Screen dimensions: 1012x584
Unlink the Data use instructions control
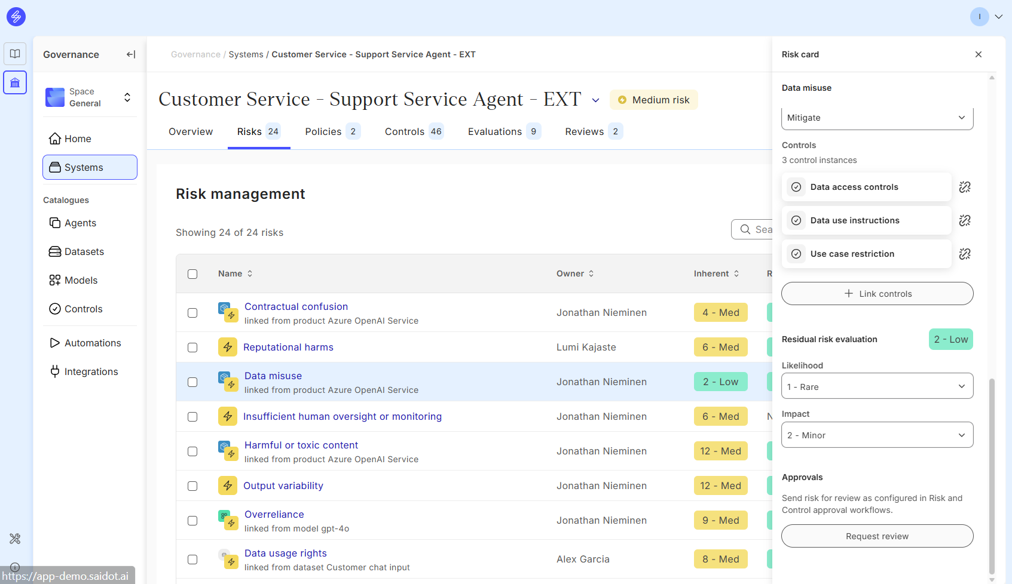tap(964, 220)
